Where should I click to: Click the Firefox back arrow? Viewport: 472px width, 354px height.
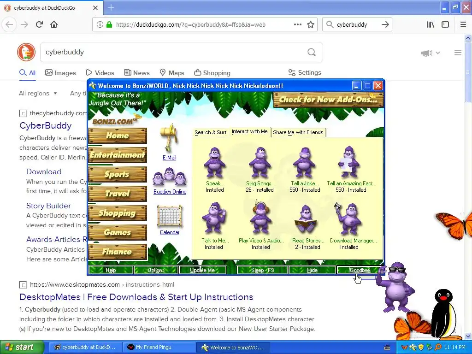pos(9,24)
